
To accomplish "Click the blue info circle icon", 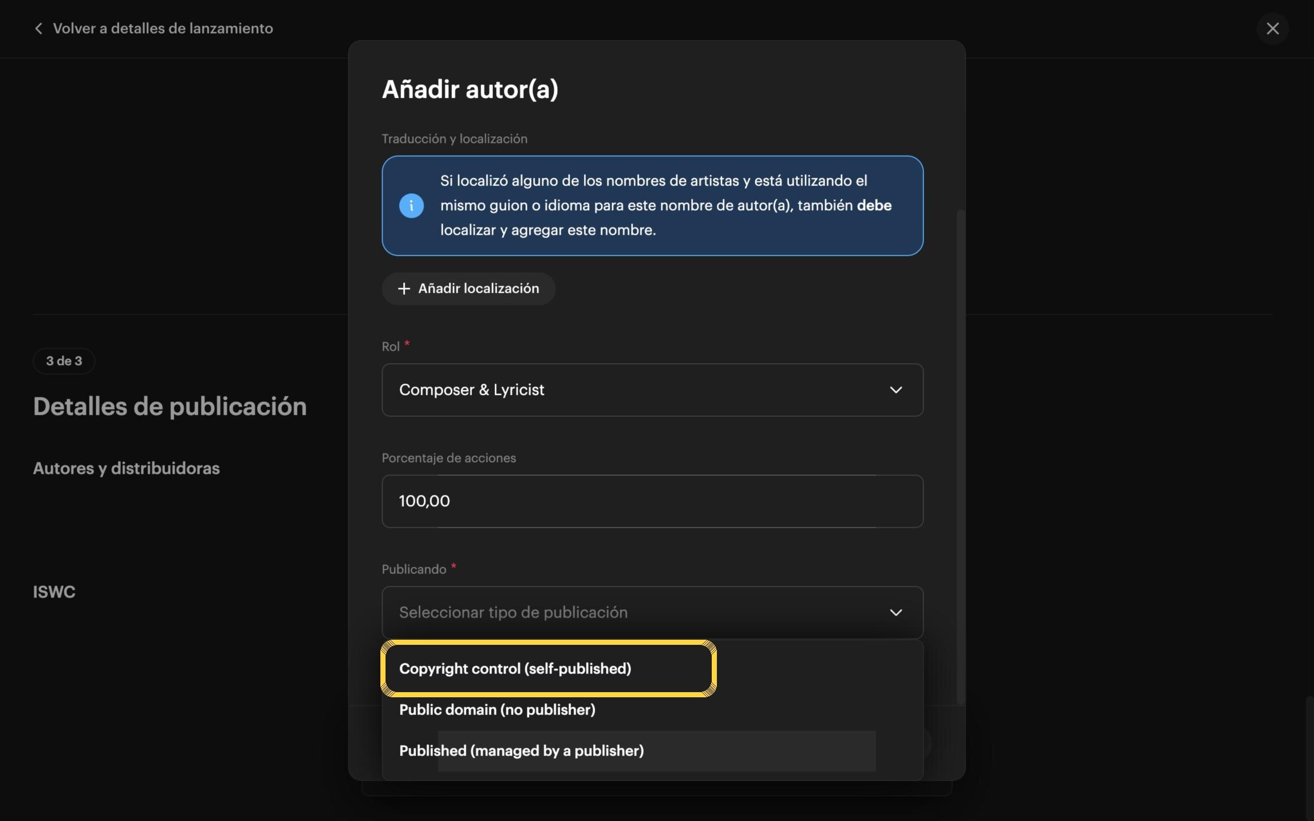I will 411,206.
